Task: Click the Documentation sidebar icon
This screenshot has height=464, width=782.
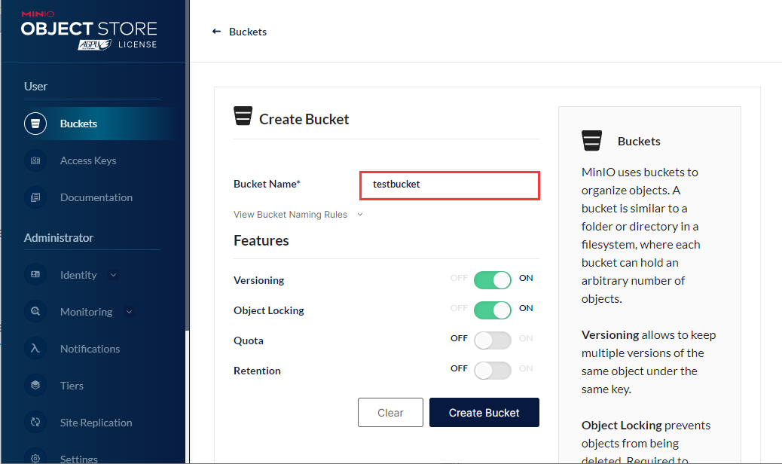Action: tap(35, 197)
